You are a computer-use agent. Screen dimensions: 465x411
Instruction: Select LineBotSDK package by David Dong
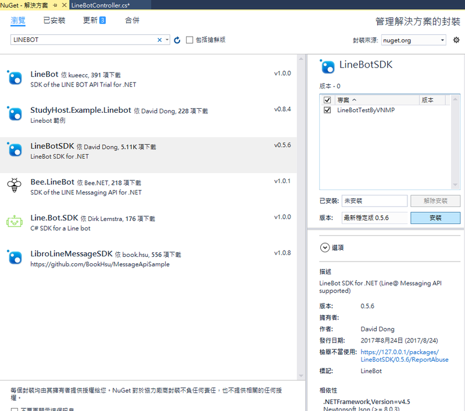pos(148,155)
